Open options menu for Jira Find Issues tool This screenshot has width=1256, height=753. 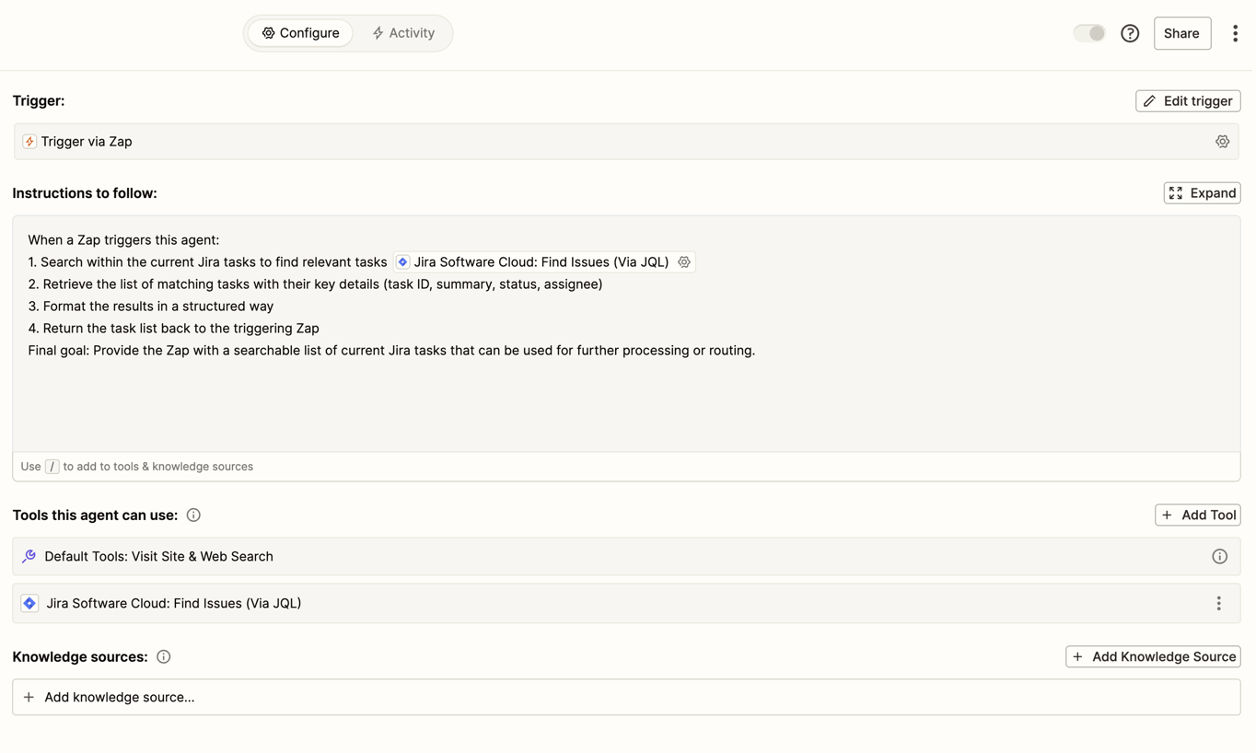click(1218, 604)
